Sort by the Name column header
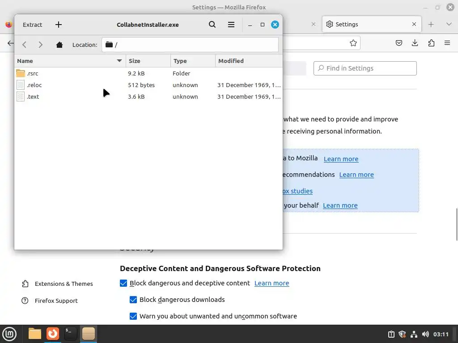The height and width of the screenshot is (343, 458). point(70,61)
